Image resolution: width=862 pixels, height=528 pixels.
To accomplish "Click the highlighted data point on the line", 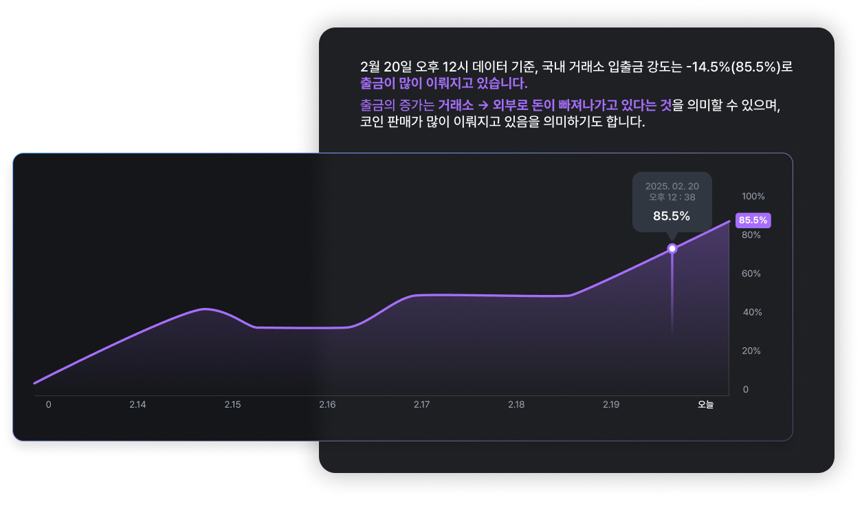I will pos(672,248).
